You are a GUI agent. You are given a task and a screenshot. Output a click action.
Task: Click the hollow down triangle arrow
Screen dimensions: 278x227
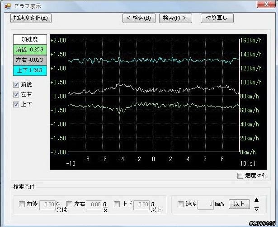(x=257, y=209)
